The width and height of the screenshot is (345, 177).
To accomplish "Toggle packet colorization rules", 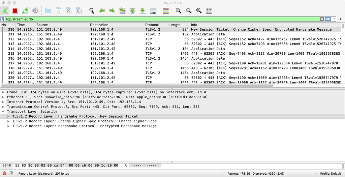I will (165, 10).
